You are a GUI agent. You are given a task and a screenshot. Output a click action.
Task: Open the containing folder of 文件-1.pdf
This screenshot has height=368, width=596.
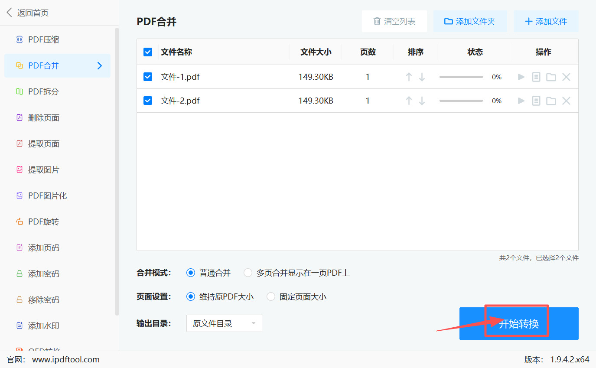coord(551,77)
